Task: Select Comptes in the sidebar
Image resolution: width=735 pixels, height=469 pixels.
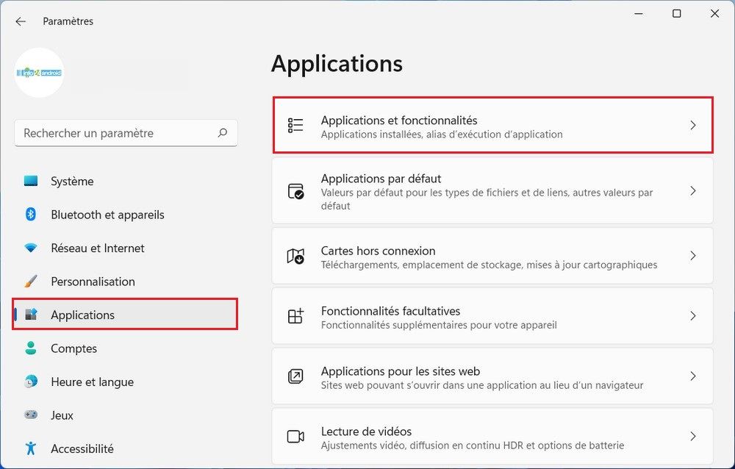Action: [x=72, y=348]
